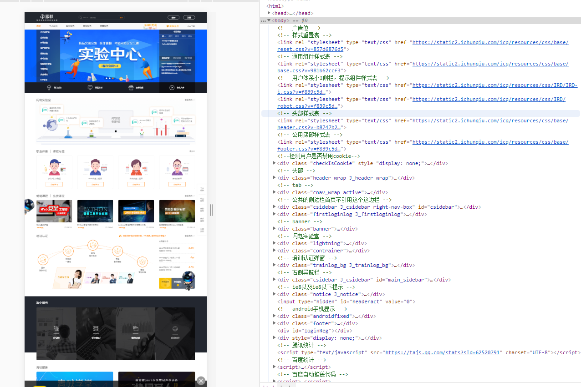This screenshot has width=581, height=387.
Task: Click the blue-cap boy avatar course card
Action: pos(54,172)
